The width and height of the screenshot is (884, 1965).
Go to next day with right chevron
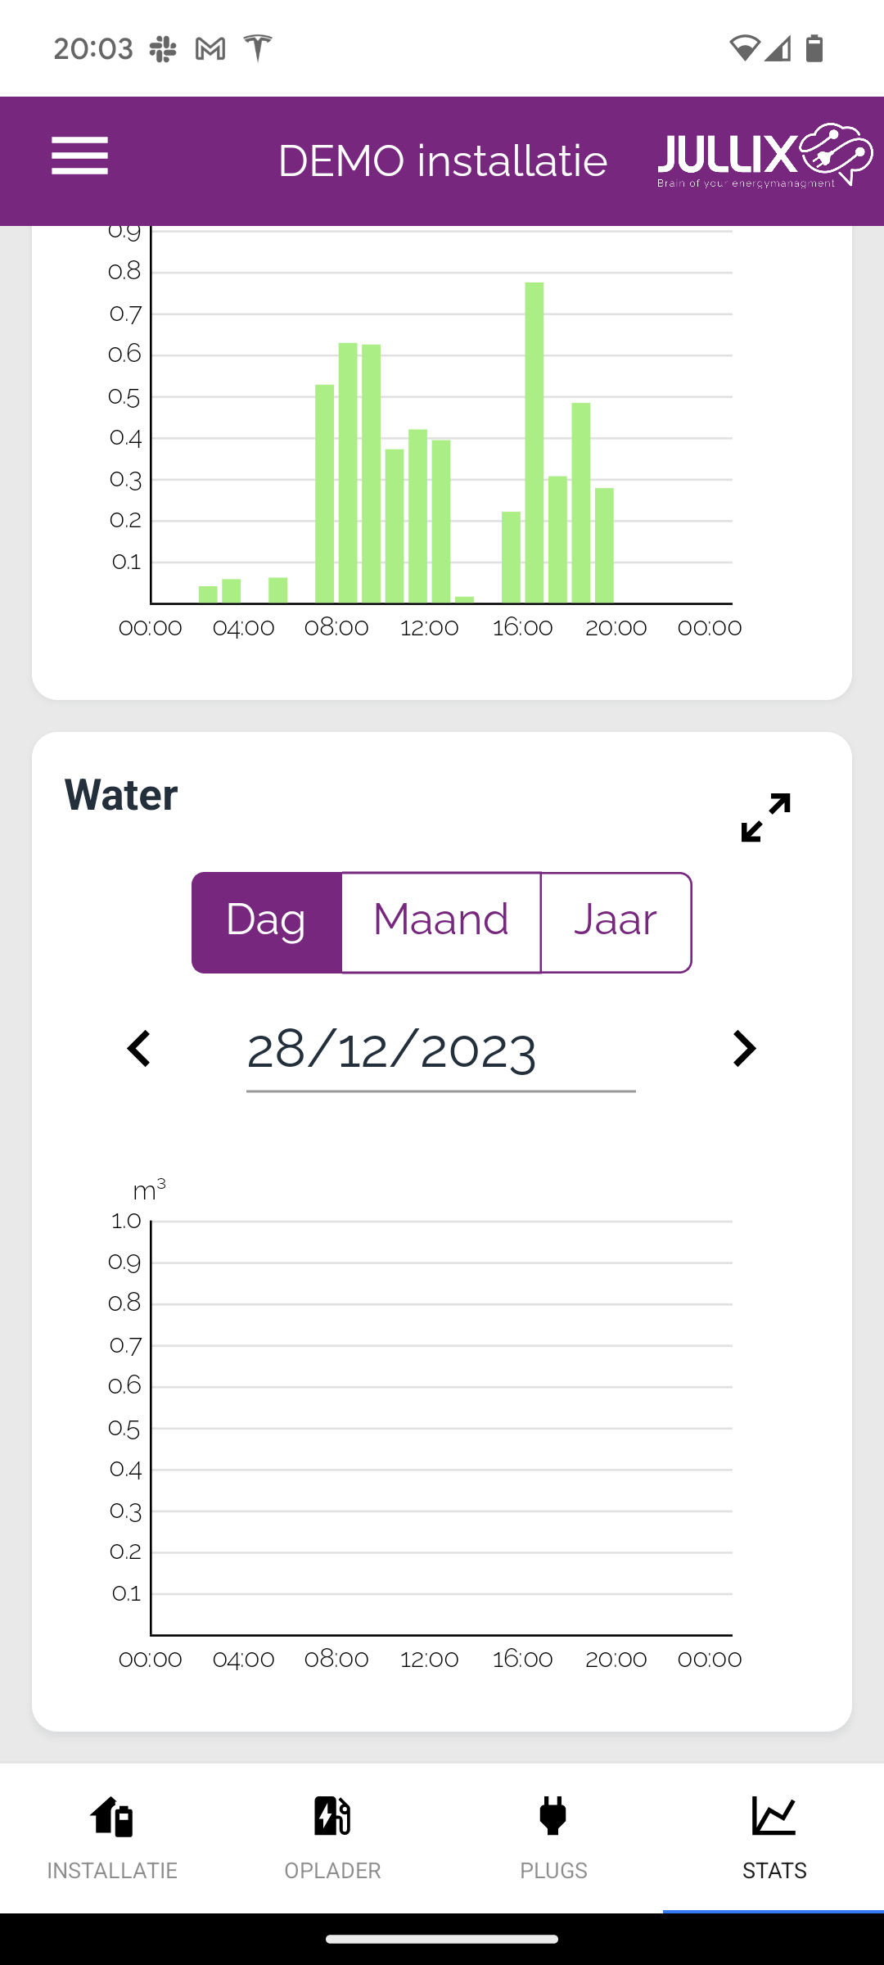click(743, 1049)
